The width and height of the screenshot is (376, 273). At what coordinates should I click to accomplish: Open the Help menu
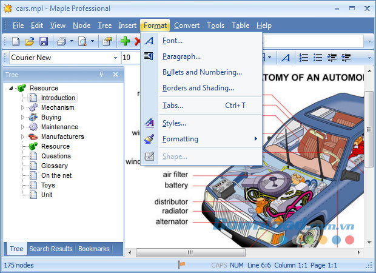pyautogui.click(x=264, y=25)
